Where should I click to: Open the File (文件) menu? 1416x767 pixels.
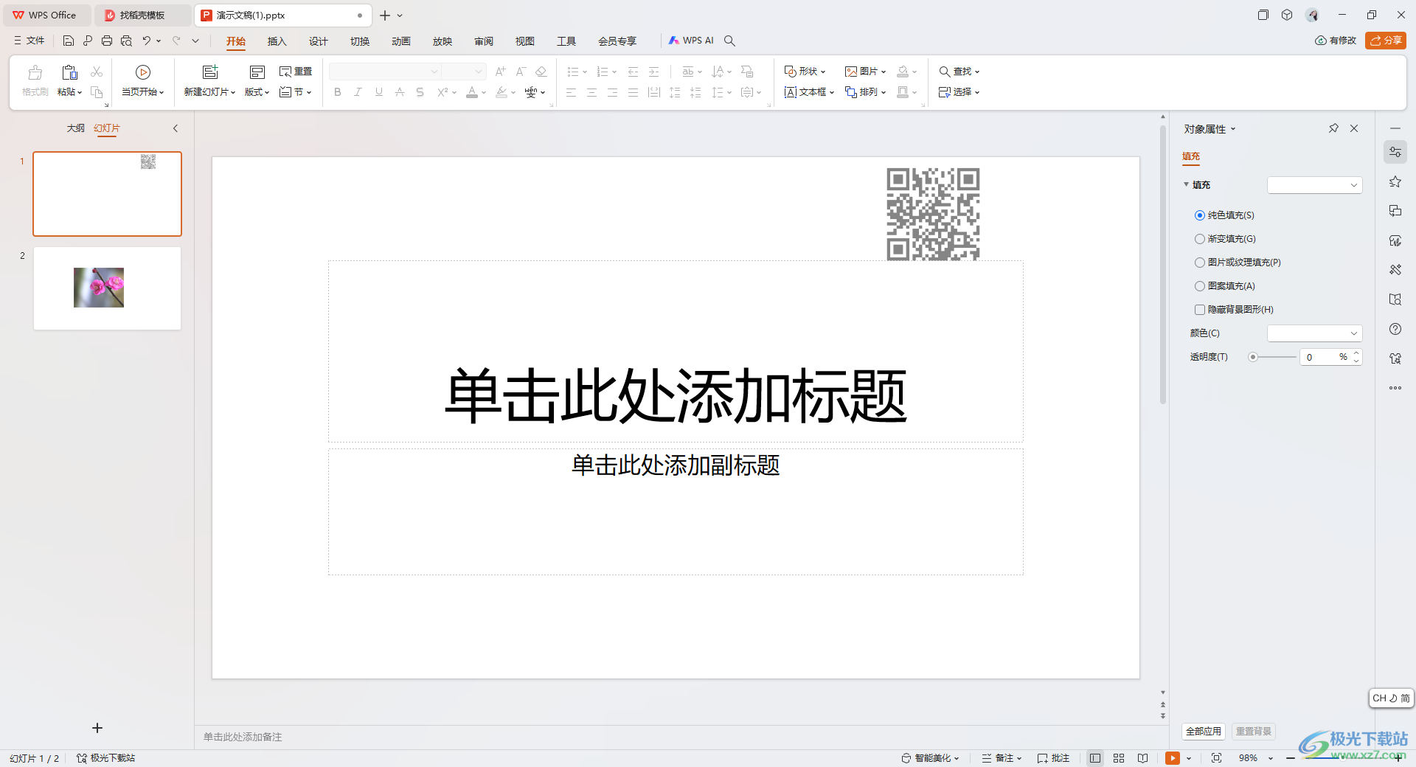click(x=29, y=41)
